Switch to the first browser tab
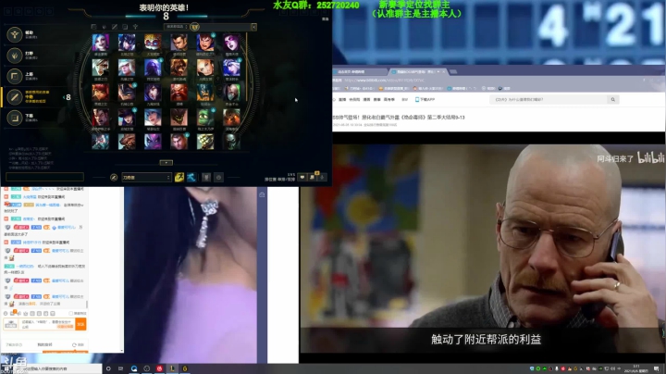This screenshot has height=374, width=666. click(359, 71)
